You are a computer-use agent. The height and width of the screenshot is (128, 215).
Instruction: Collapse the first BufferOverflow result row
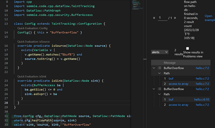[x=153, y=68]
